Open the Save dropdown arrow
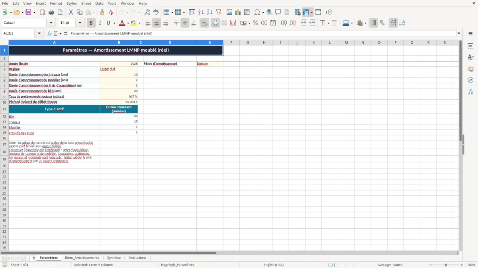The height and width of the screenshot is (268, 478). (x=34, y=12)
